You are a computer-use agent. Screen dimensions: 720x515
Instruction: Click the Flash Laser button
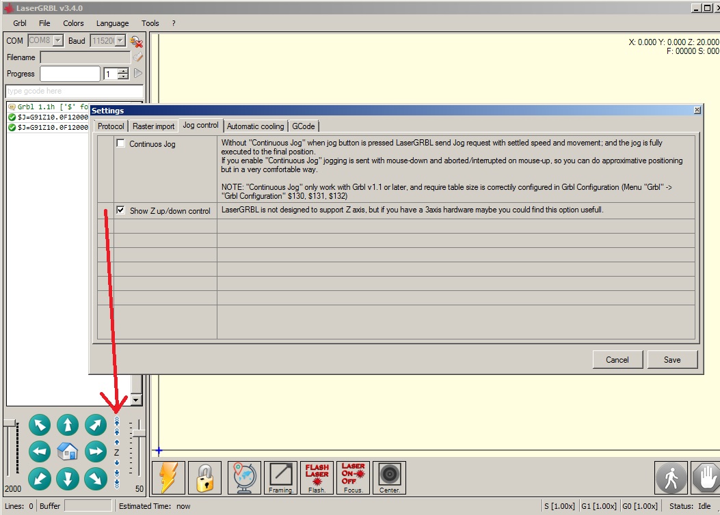pos(317,478)
